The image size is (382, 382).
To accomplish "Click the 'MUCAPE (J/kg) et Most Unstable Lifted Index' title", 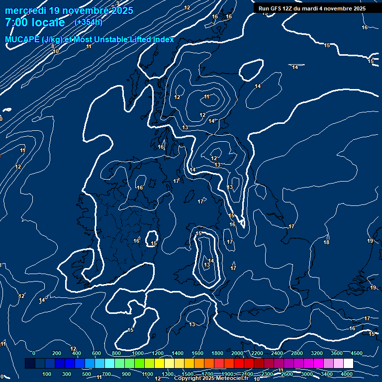I will (x=90, y=39).
